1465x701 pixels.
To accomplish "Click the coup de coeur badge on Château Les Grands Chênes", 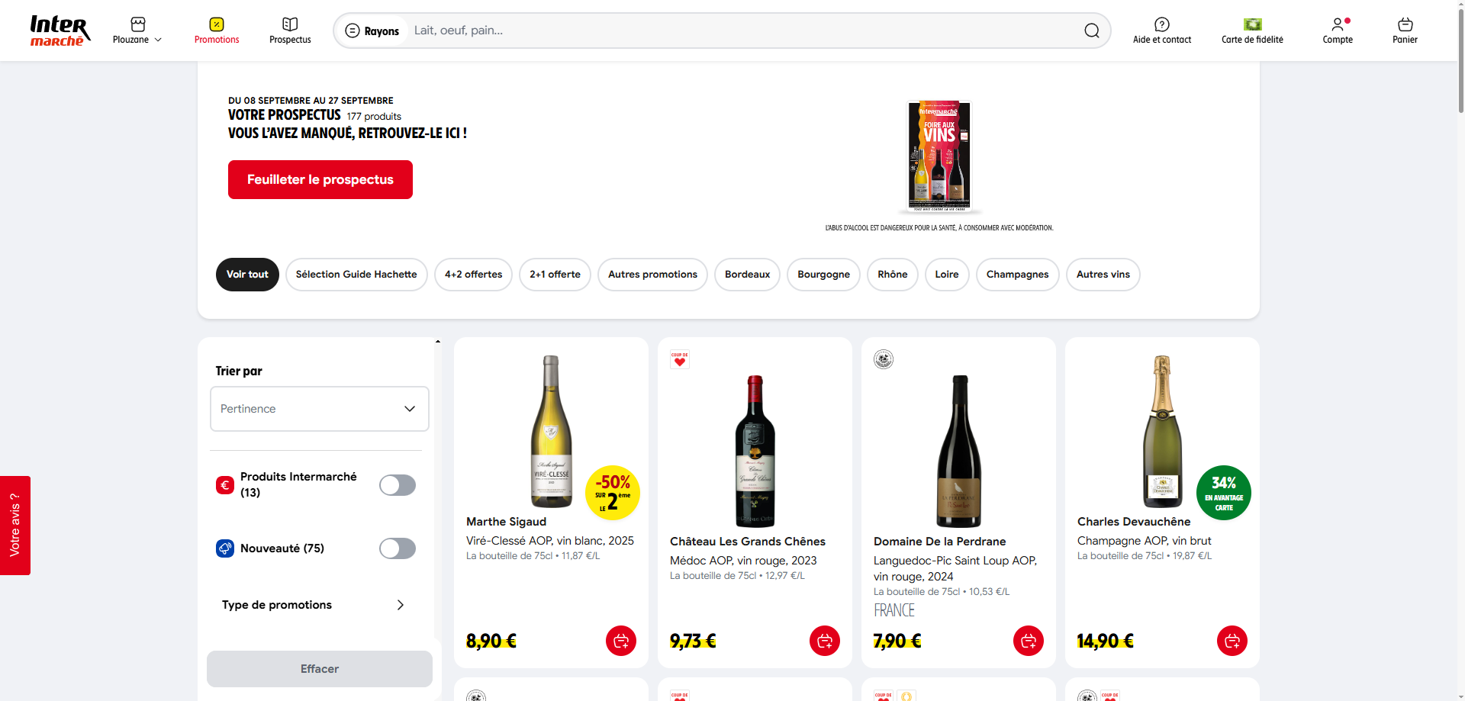I will pyautogui.click(x=679, y=359).
